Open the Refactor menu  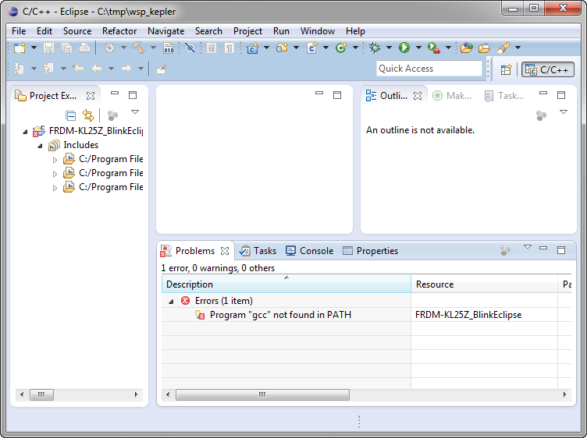(x=119, y=31)
